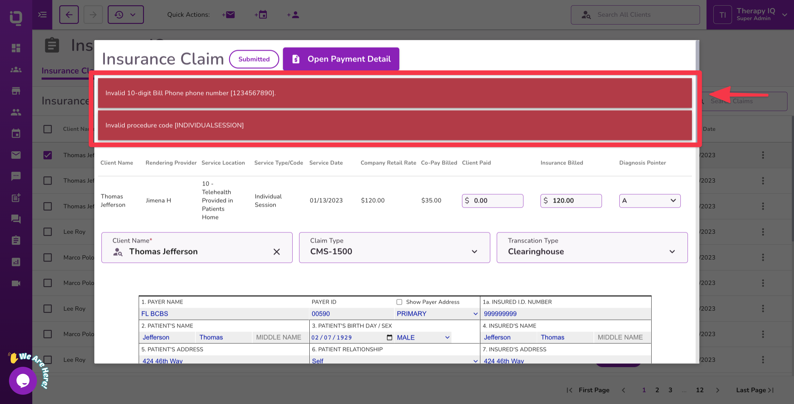
Task: Check the checkbox next to Lee Roy
Action: point(47,232)
